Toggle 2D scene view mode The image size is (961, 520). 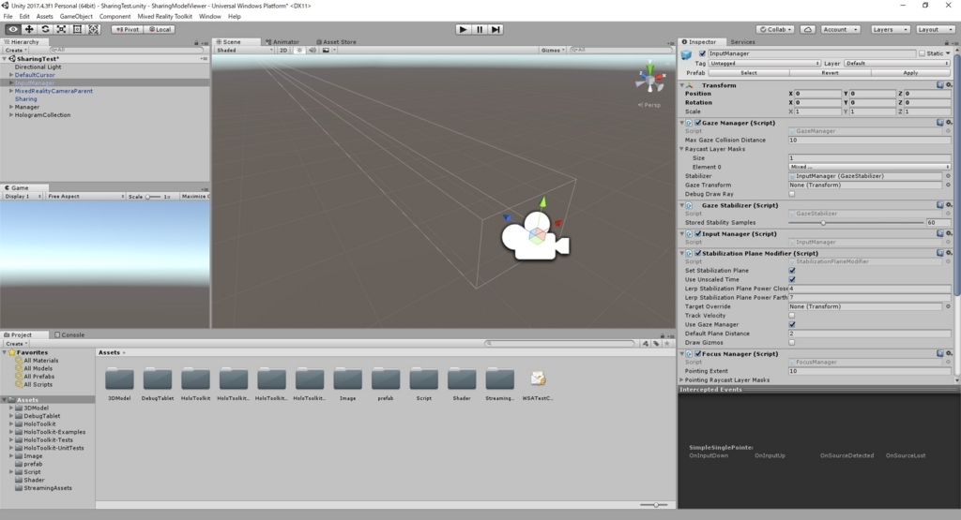pyautogui.click(x=283, y=51)
